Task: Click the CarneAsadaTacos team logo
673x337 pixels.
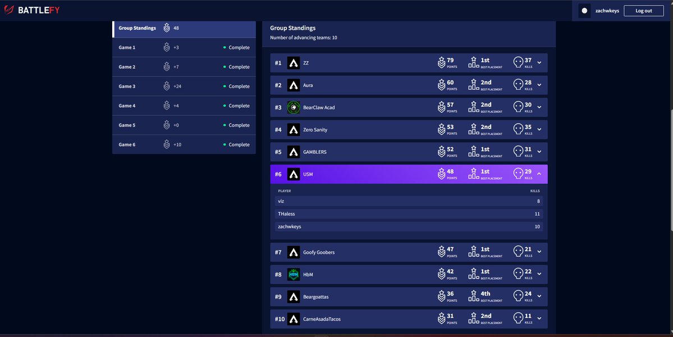Action: pos(294,319)
